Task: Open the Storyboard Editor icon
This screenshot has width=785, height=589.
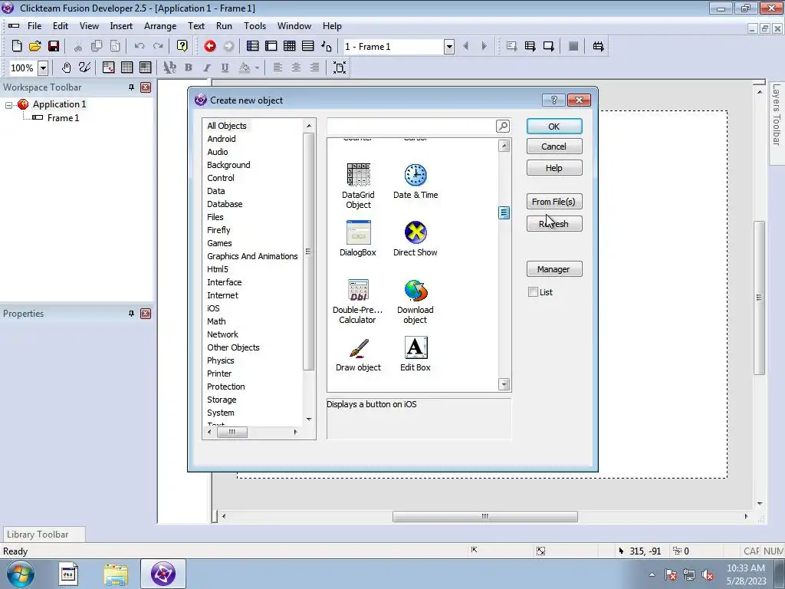Action: (252, 46)
